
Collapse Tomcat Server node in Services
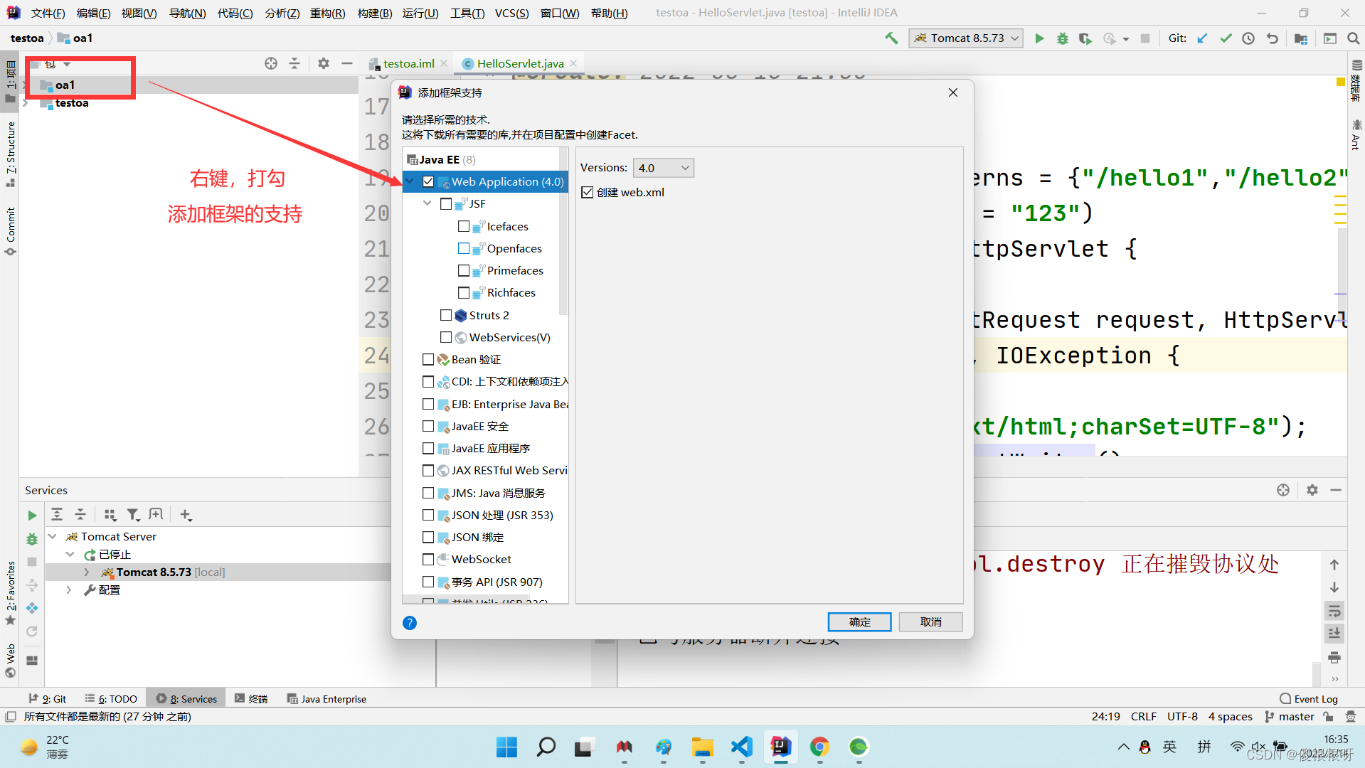tap(53, 536)
